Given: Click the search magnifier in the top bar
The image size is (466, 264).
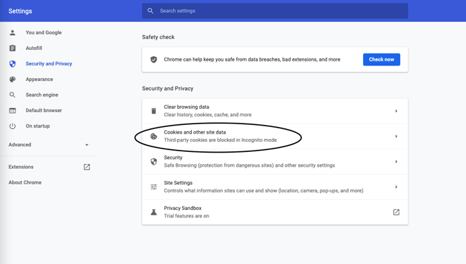Looking at the screenshot, I should tap(150, 11).
